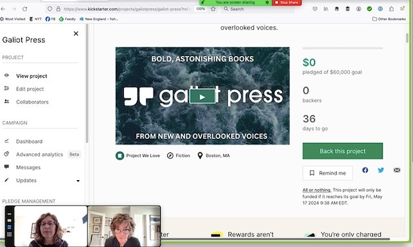The width and height of the screenshot is (413, 247).
Task: Click the blue circular extension icon
Action: pos(380,9)
